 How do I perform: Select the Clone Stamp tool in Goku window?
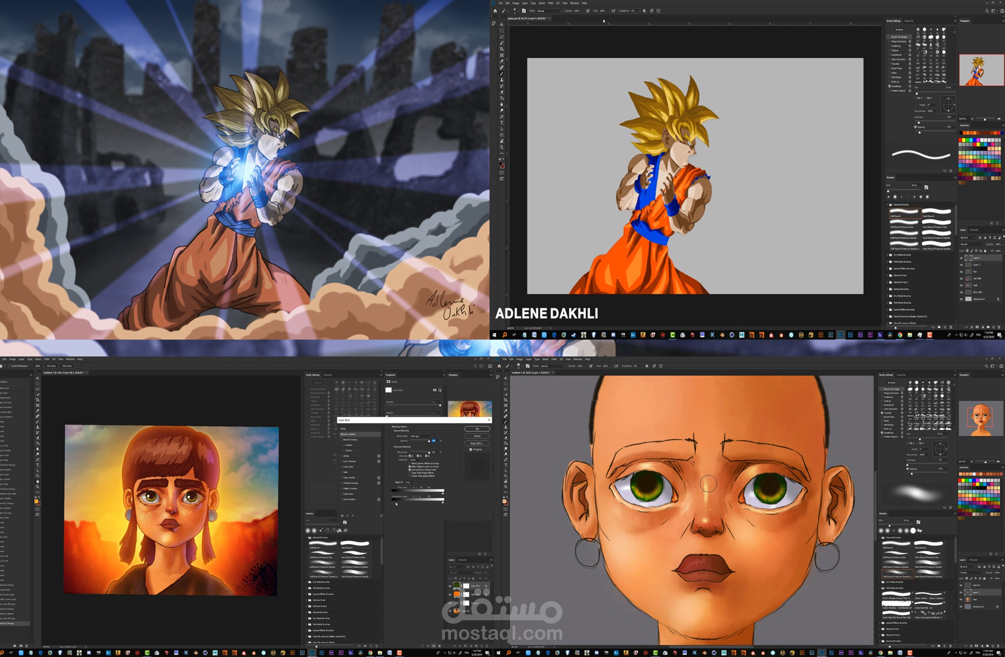501,80
